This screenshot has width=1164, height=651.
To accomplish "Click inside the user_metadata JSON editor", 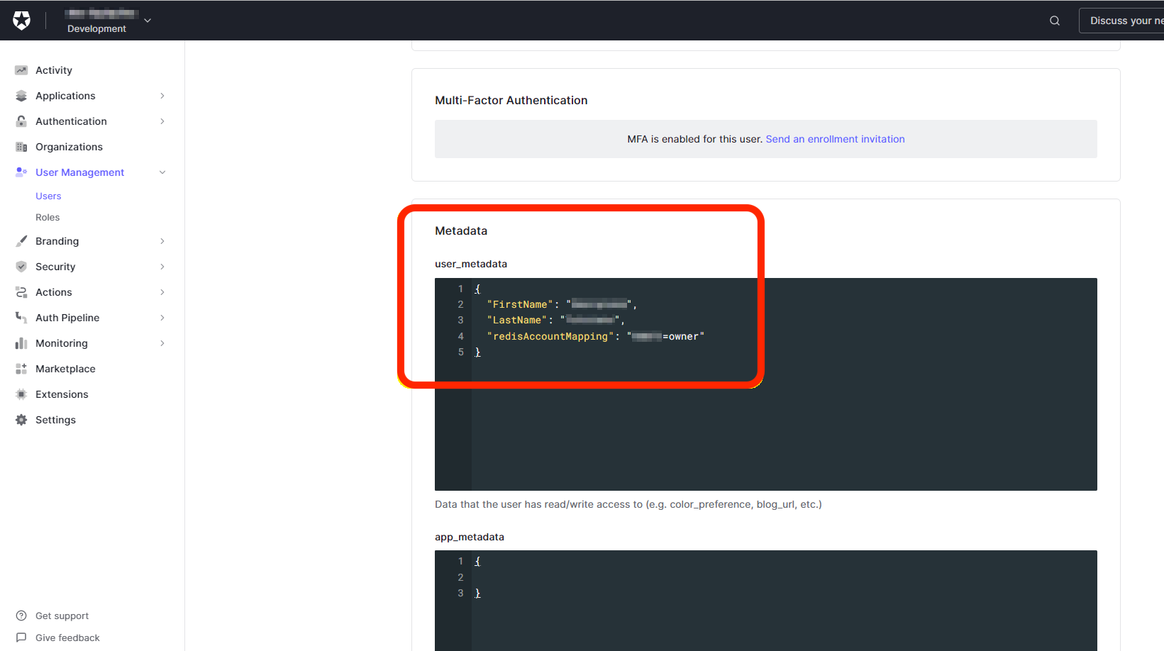I will 780,418.
